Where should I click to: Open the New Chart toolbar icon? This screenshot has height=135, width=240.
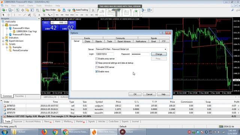(3, 10)
